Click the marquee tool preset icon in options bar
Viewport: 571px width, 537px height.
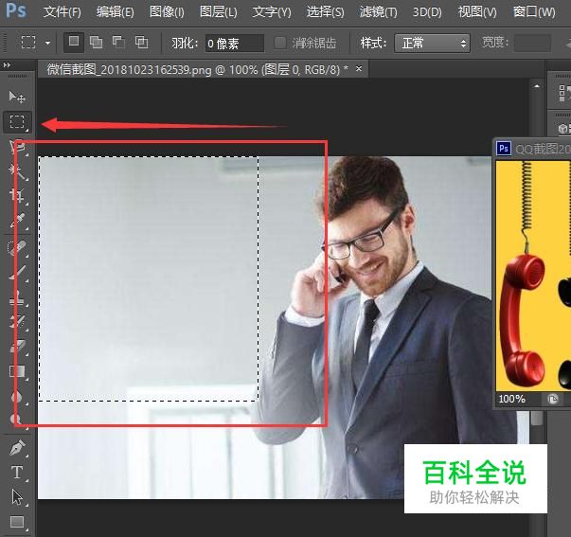pos(28,43)
